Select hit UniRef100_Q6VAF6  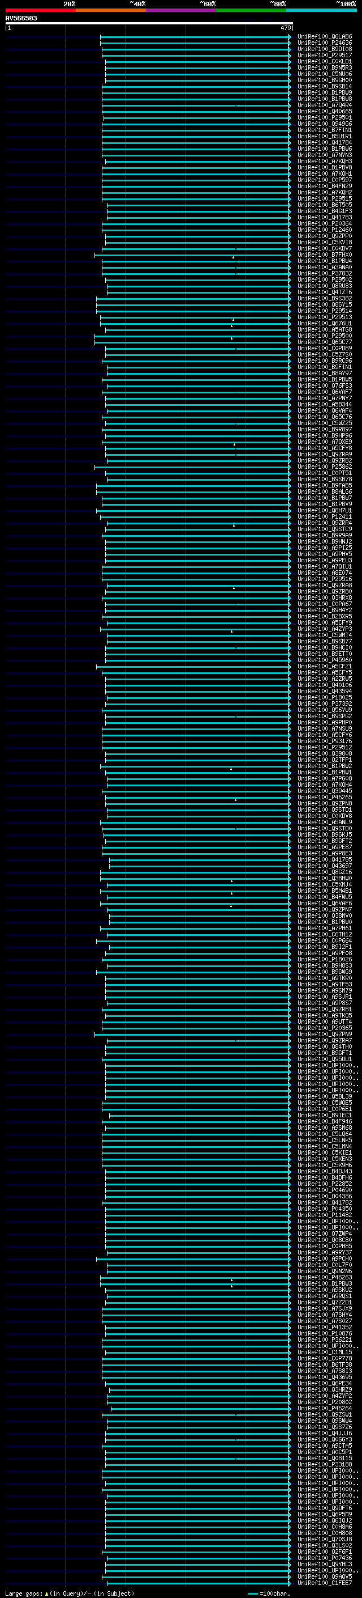click(x=325, y=903)
